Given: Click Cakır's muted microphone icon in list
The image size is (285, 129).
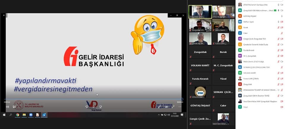Looking at the screenshot, I should (282, 33).
